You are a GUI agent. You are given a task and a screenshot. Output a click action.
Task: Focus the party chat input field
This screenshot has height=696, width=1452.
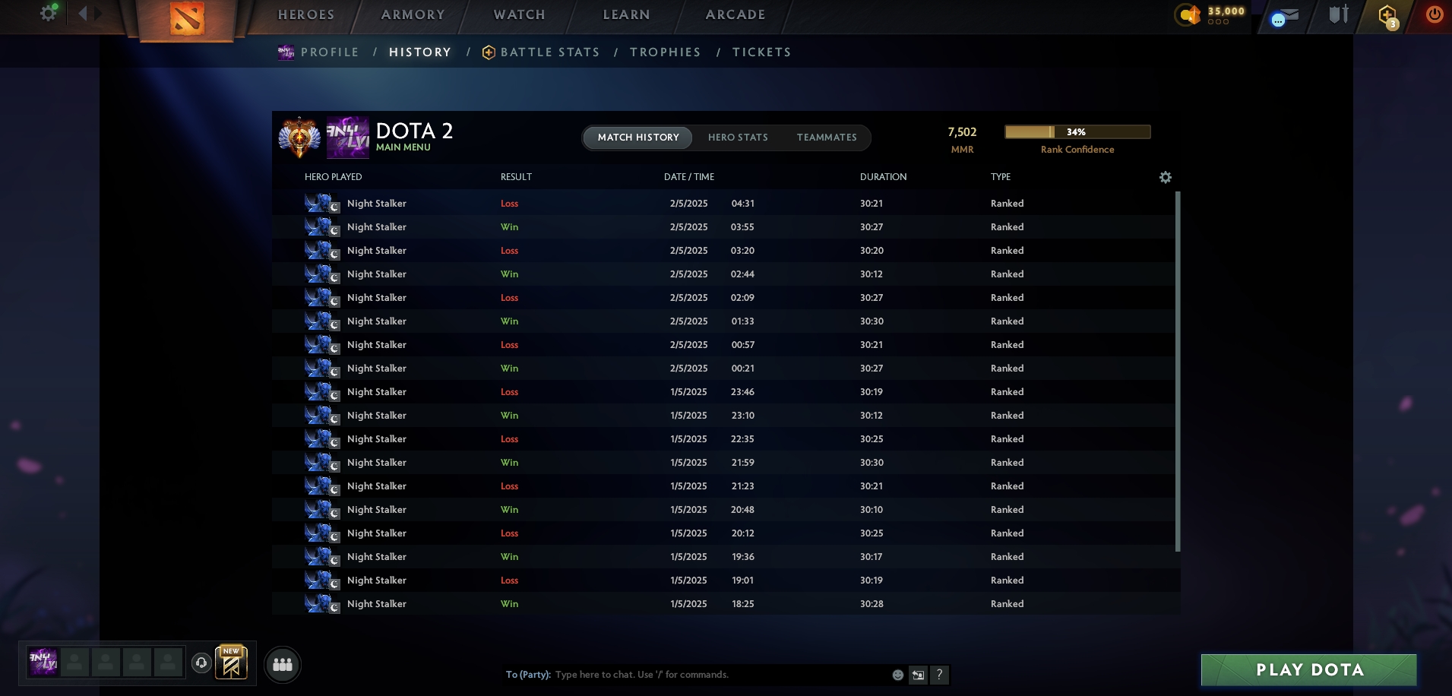(720, 675)
